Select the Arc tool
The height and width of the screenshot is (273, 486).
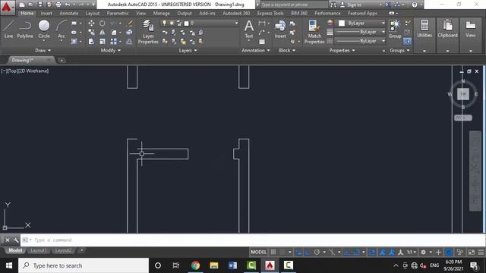pyautogui.click(x=62, y=30)
